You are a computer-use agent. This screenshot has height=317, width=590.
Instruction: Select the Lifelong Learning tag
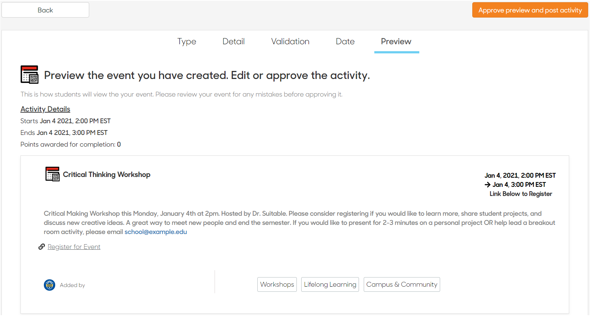(x=330, y=284)
